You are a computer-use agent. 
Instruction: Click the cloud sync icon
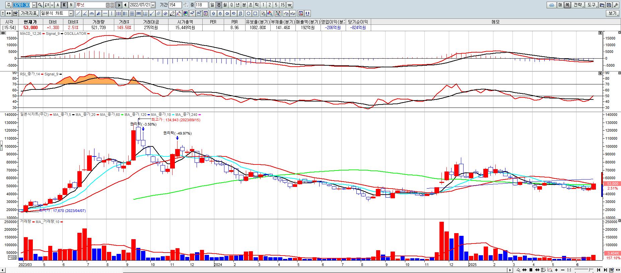pyautogui.click(x=551, y=5)
